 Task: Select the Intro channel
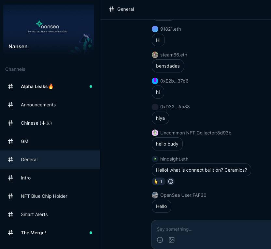pos(26,178)
